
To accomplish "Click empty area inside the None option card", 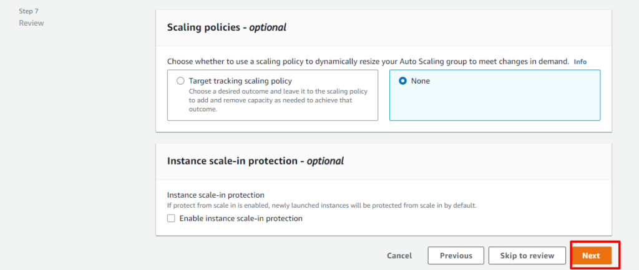I will tap(495, 104).
